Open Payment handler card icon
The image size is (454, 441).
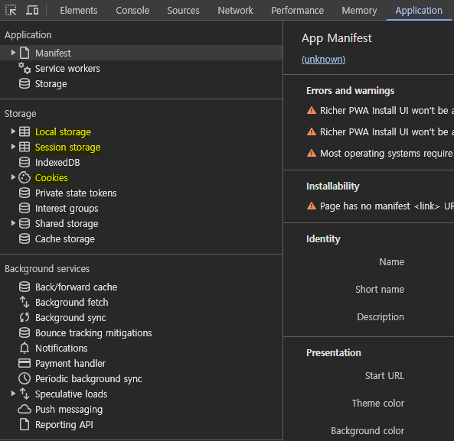pyautogui.click(x=24, y=363)
